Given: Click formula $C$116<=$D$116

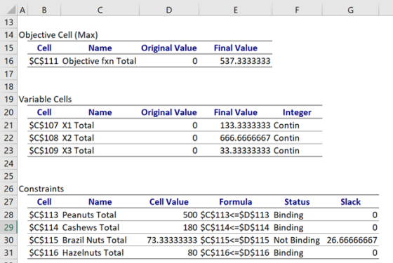Looking at the screenshot, I should coord(235,252).
